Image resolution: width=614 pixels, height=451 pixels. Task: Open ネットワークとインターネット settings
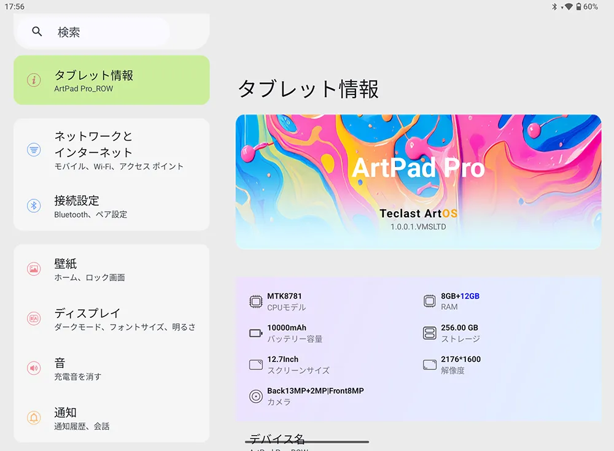[112, 151]
